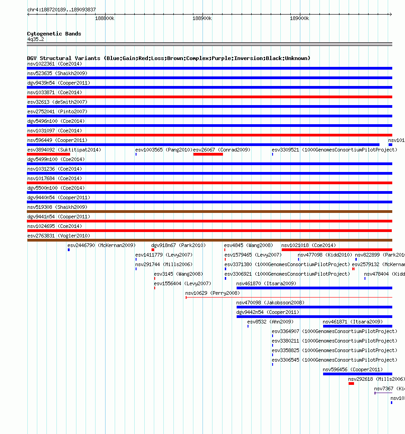This screenshot has height=434, width=405.
Task: Select the dgv9441n54 (Cooper2011) label
Action: tap(59, 217)
